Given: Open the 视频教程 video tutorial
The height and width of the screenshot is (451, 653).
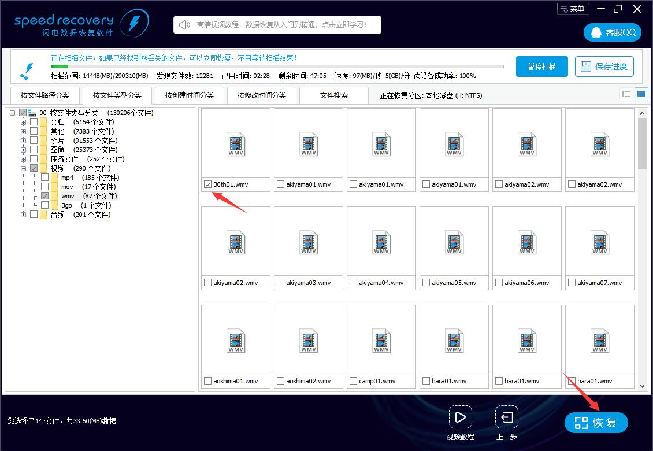Looking at the screenshot, I should coord(461,417).
